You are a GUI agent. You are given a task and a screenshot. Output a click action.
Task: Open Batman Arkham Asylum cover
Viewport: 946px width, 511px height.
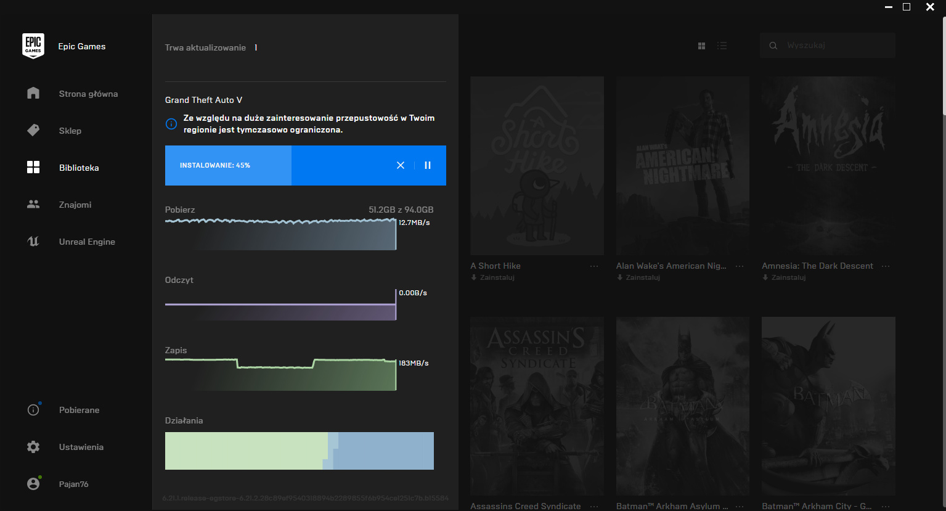(x=683, y=406)
